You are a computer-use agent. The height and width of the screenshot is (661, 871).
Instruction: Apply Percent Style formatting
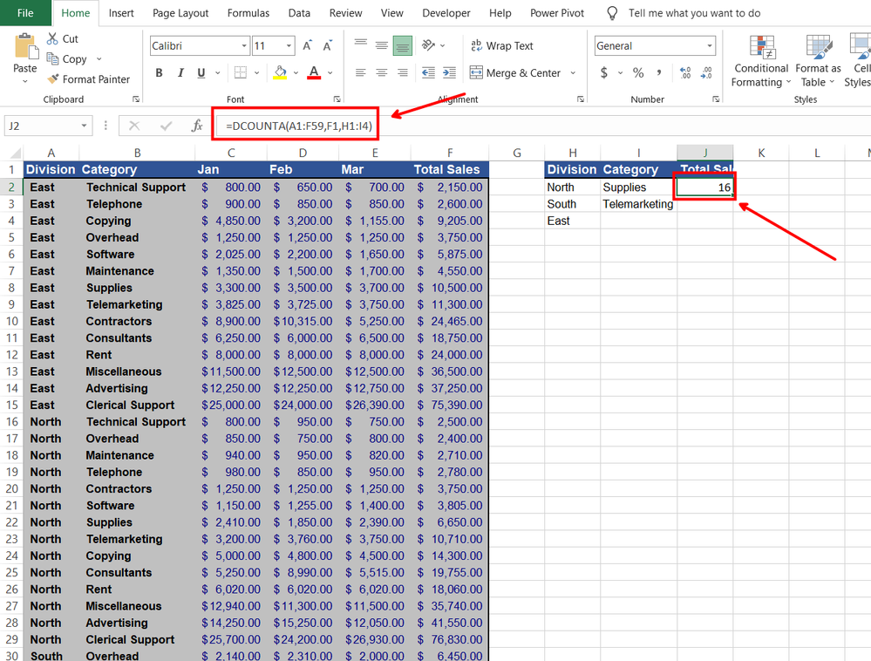(637, 73)
